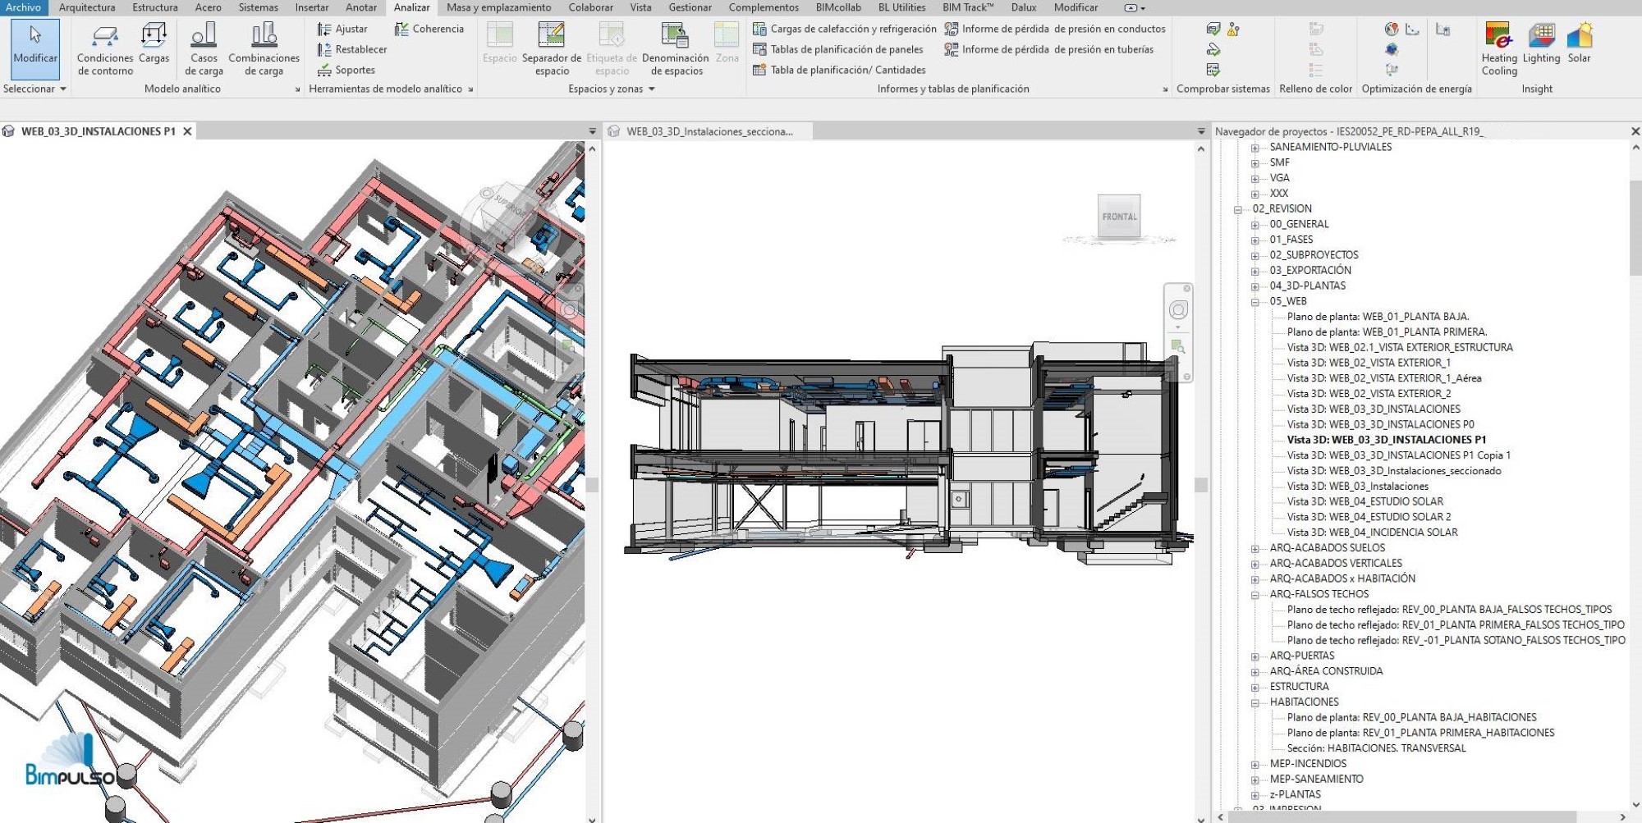Screen dimensions: 1642x823
Task: Click Cargas de calefacción y refrigeración
Action: pos(845,29)
